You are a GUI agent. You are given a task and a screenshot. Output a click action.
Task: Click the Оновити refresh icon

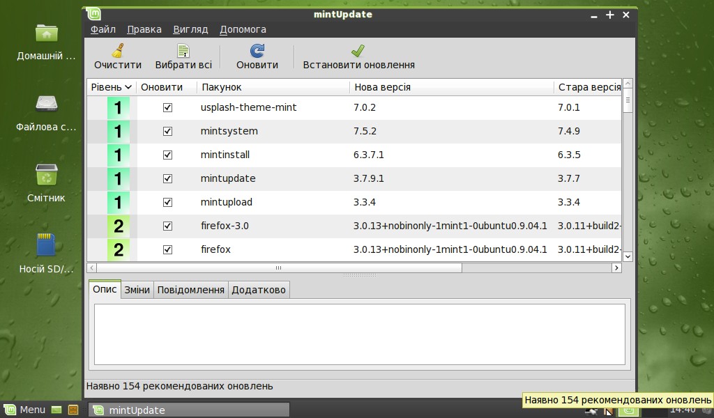click(257, 50)
